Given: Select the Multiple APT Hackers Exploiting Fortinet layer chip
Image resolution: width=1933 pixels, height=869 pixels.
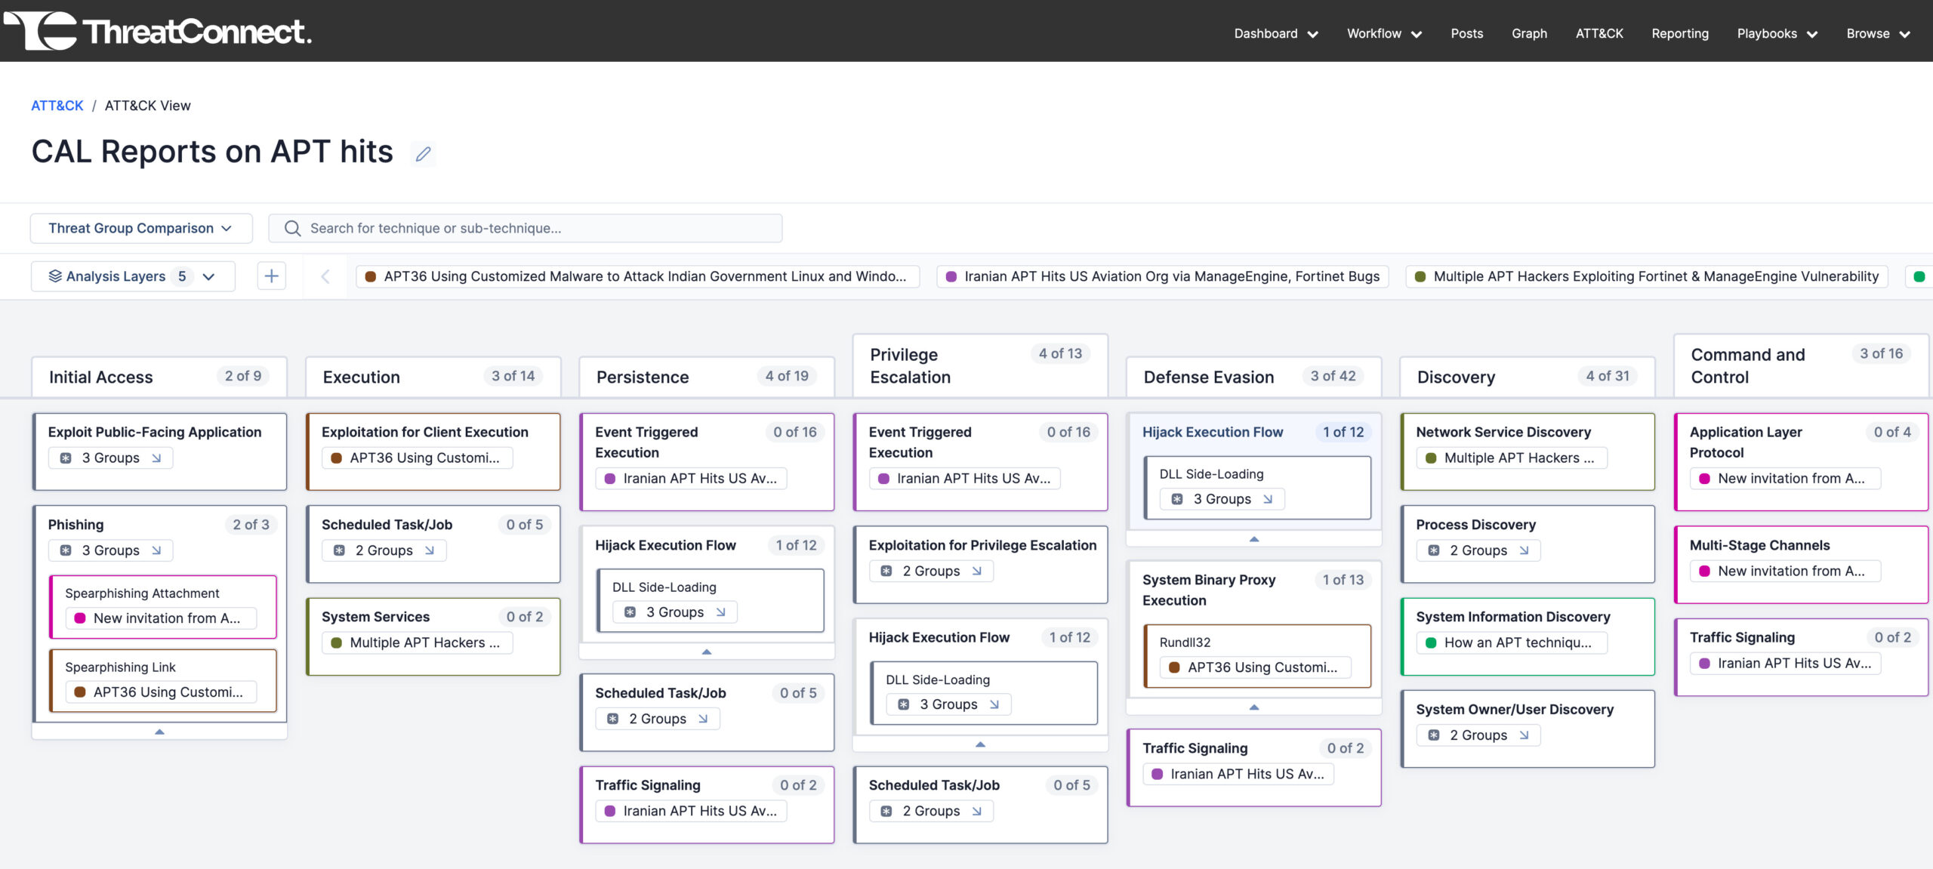Looking at the screenshot, I should [1646, 276].
